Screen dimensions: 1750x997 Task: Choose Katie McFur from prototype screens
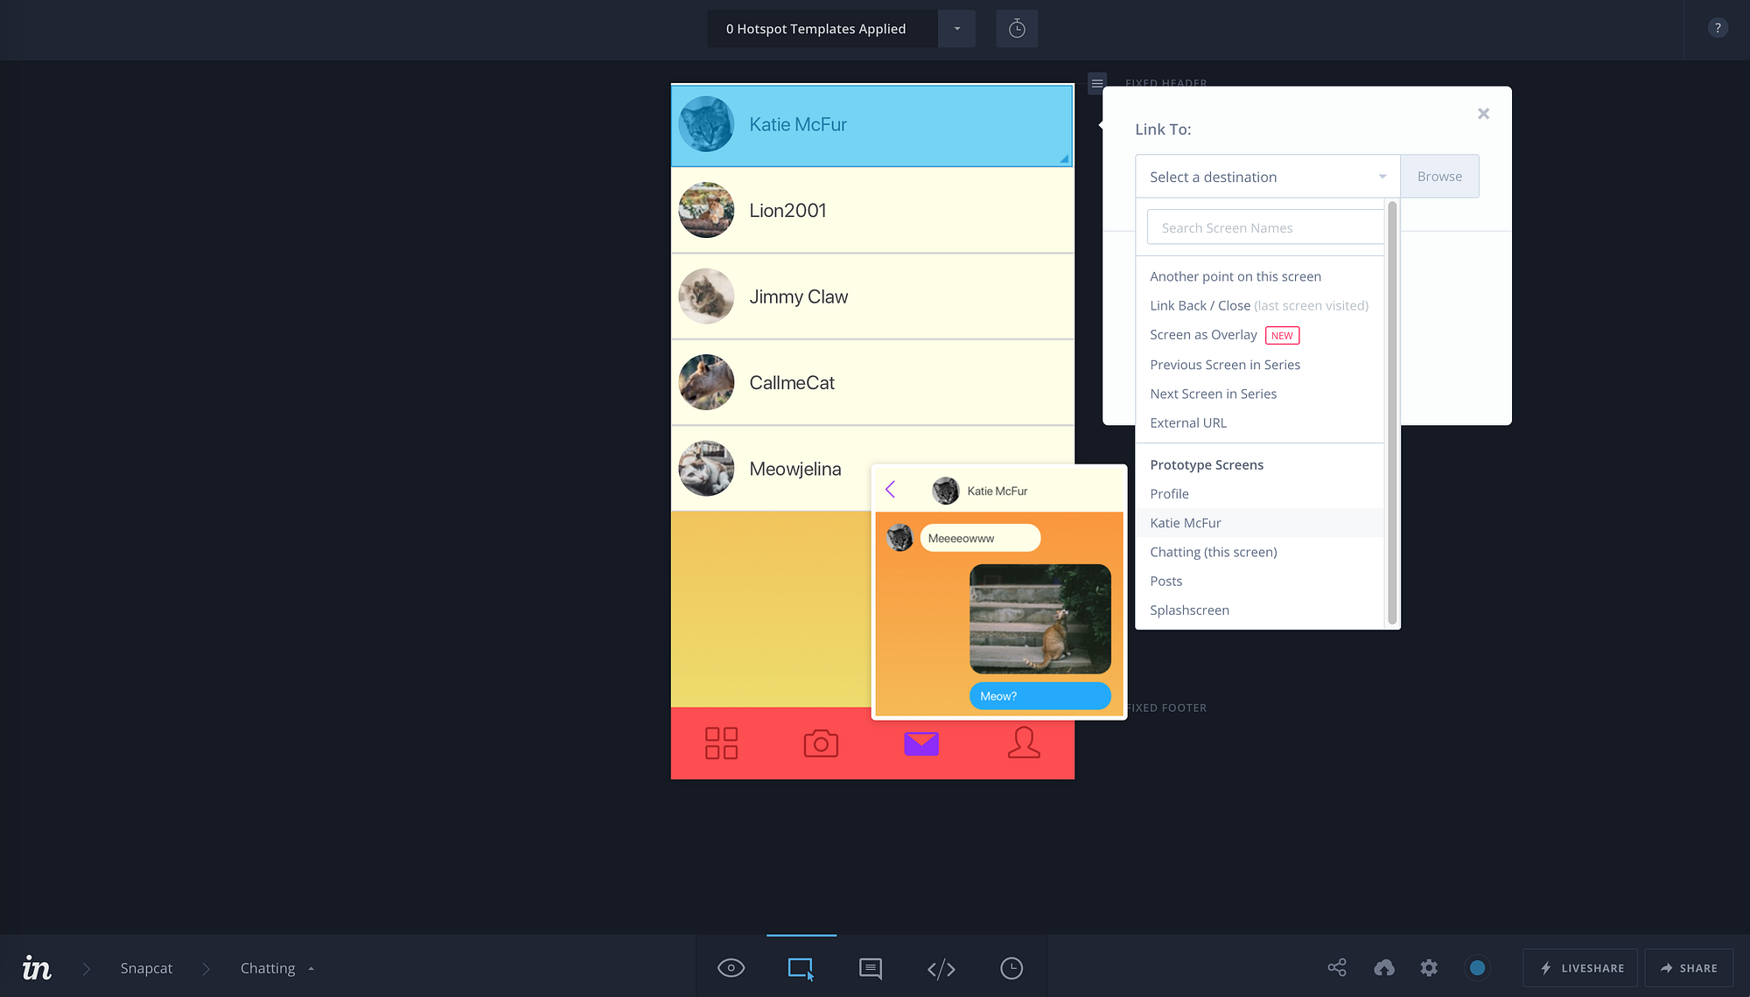(x=1186, y=523)
